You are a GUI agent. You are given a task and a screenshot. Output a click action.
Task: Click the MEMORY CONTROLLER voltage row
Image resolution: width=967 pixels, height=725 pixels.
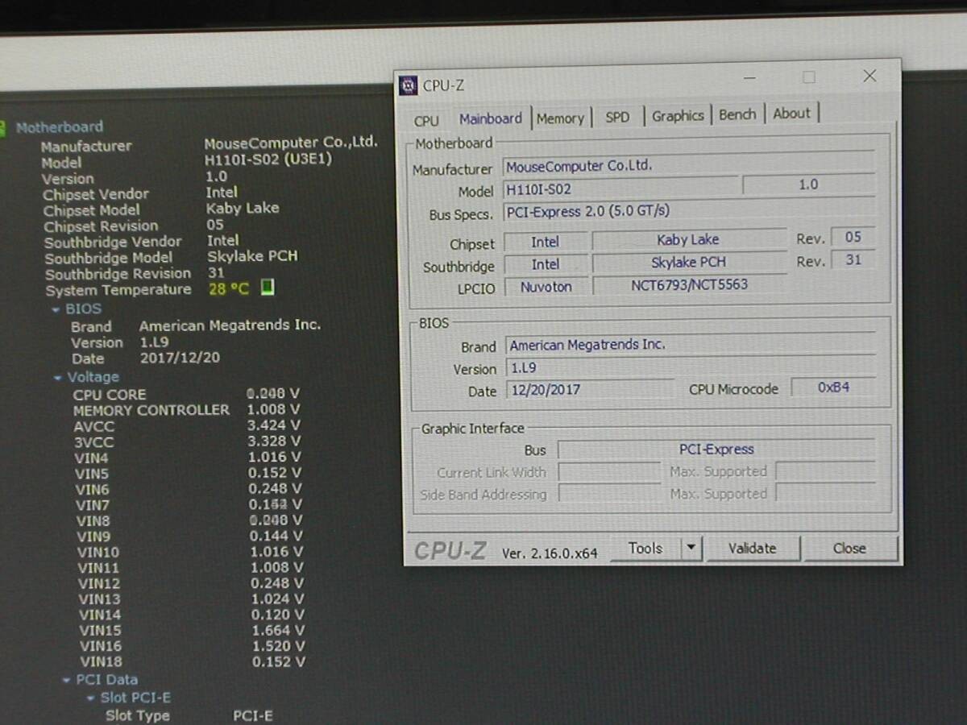pyautogui.click(x=186, y=410)
